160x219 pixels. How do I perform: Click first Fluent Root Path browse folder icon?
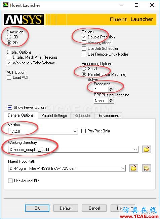click(x=134, y=168)
